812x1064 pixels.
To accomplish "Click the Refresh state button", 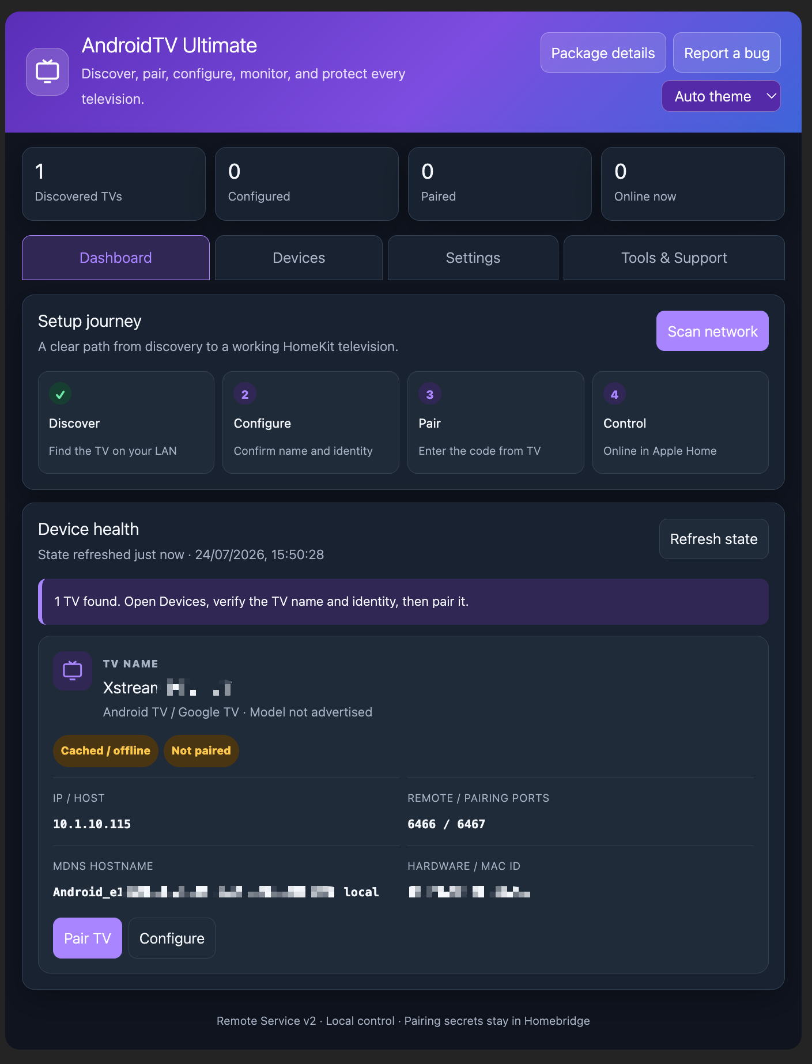I will (713, 539).
